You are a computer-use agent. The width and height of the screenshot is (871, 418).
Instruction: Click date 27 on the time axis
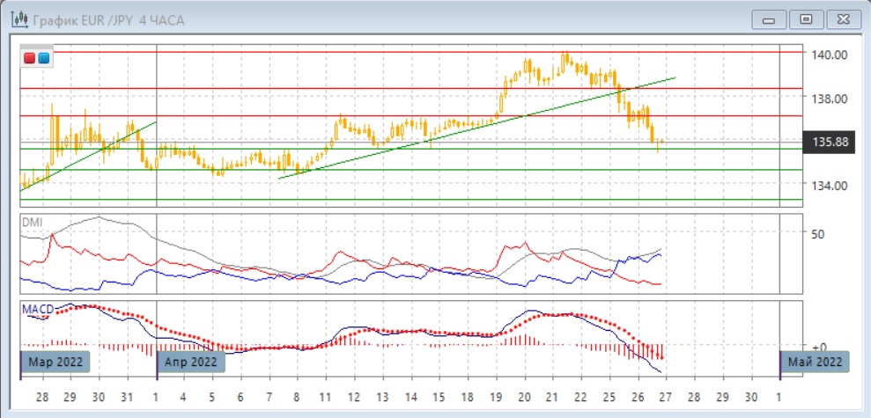pos(665,398)
